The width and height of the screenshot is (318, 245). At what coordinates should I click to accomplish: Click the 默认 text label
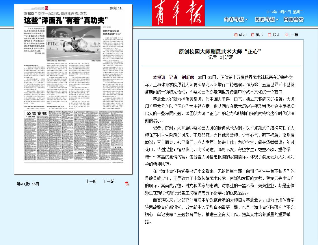(276, 35)
